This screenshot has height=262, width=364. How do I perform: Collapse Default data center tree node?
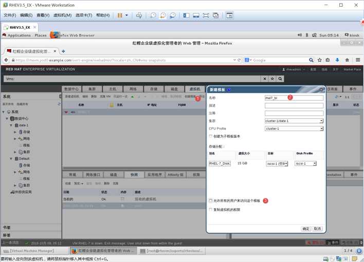click(x=11, y=159)
